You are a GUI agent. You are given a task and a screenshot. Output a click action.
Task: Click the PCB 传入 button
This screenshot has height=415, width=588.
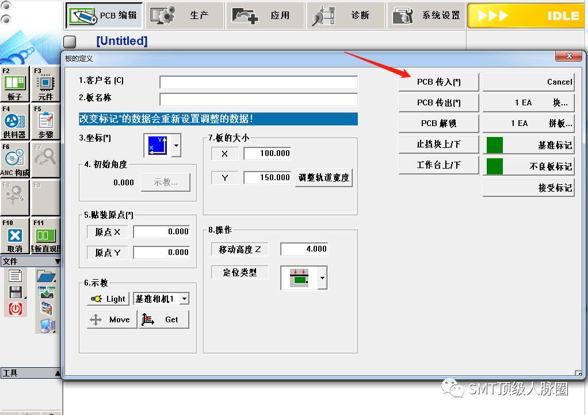pos(438,82)
